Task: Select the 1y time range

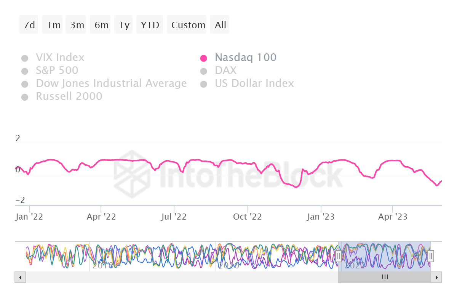Action: [x=123, y=24]
